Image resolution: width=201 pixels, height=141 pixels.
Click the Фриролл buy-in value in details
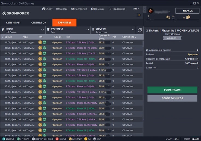[193, 54]
